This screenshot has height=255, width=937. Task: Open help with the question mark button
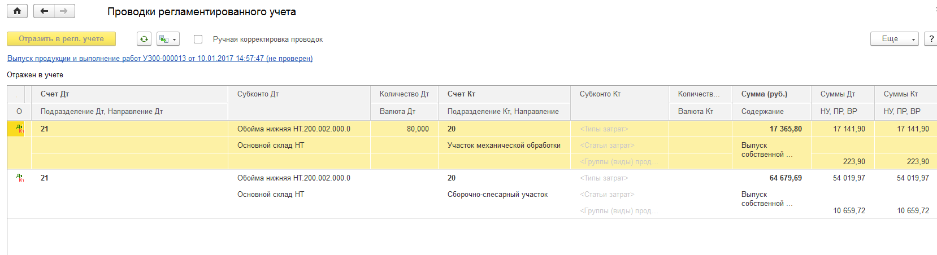tap(931, 39)
